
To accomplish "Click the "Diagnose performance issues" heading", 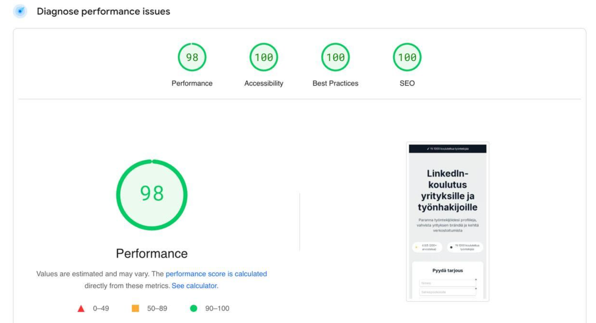I will [x=103, y=11].
